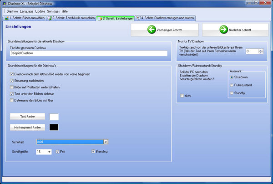
Task: Open the Language menu
Action: click(26, 11)
